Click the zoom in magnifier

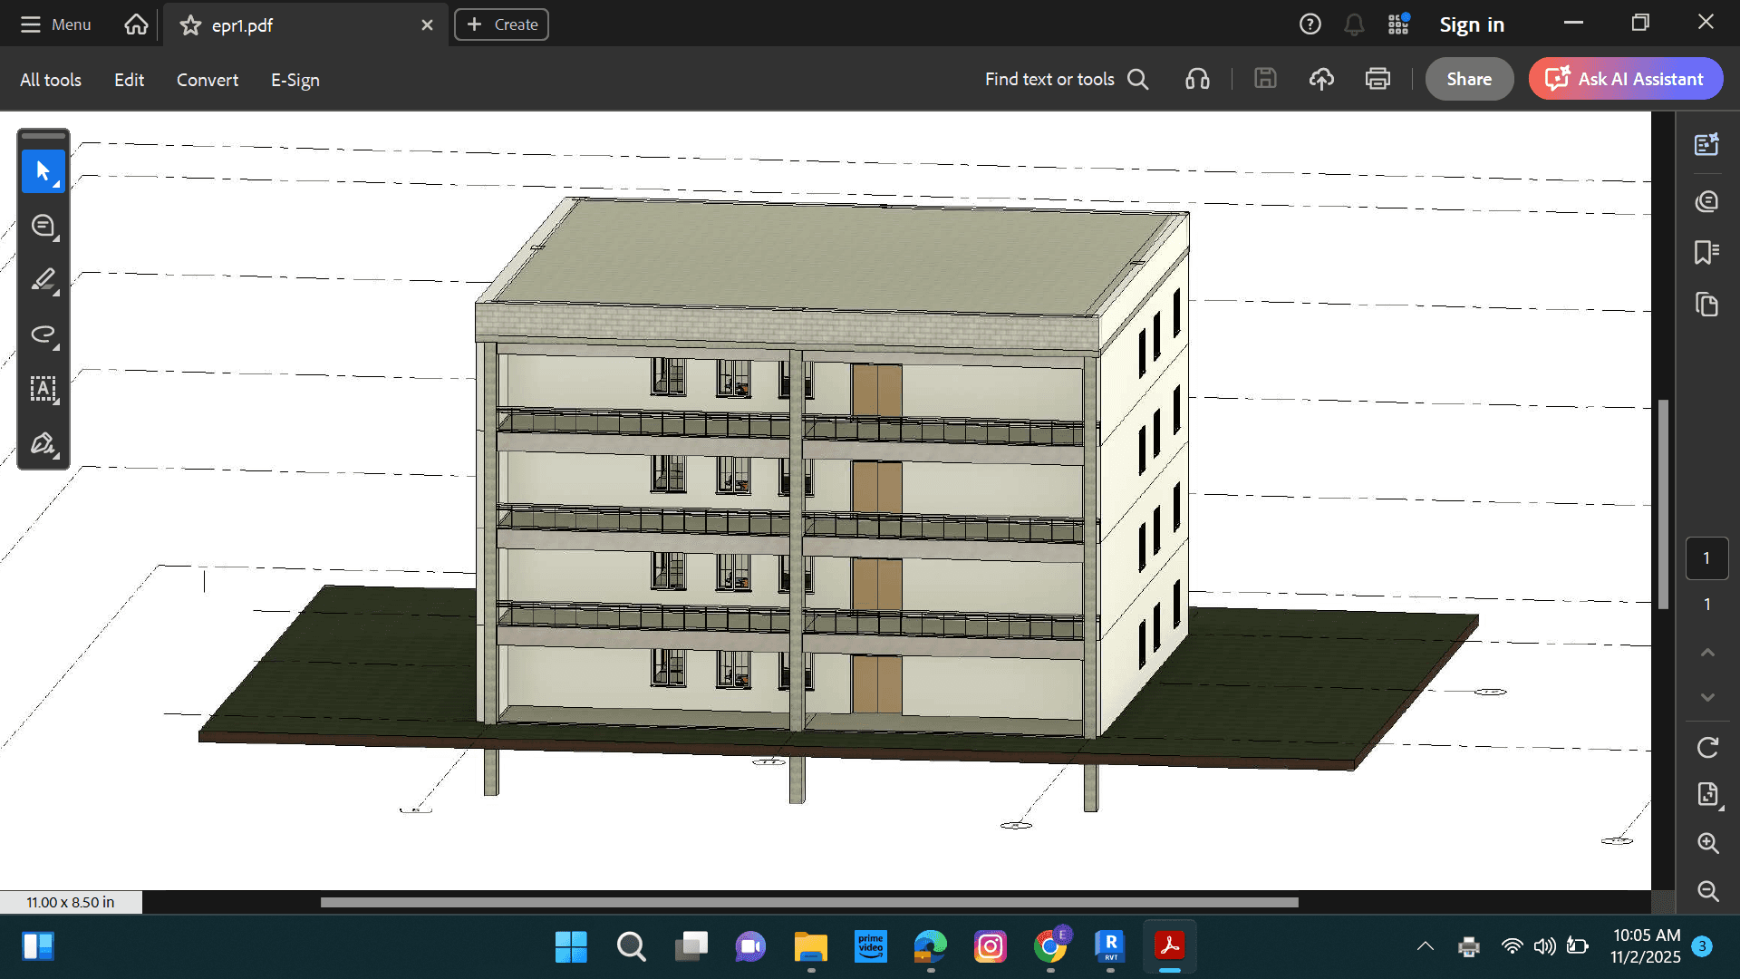(1707, 843)
